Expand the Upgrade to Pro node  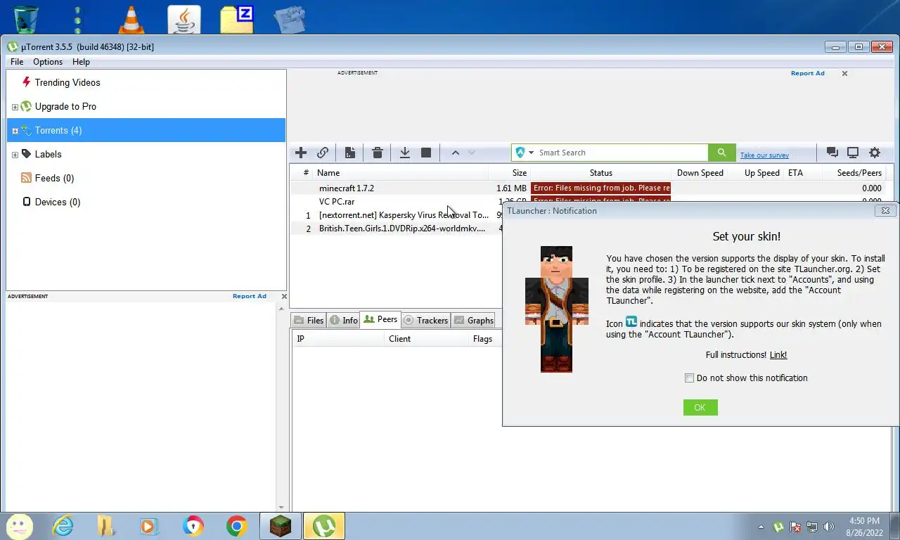click(x=15, y=107)
